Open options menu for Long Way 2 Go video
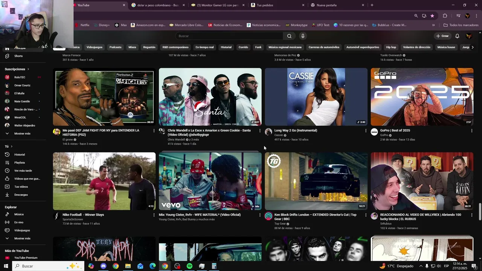The image size is (482, 271). pyautogui.click(x=366, y=131)
